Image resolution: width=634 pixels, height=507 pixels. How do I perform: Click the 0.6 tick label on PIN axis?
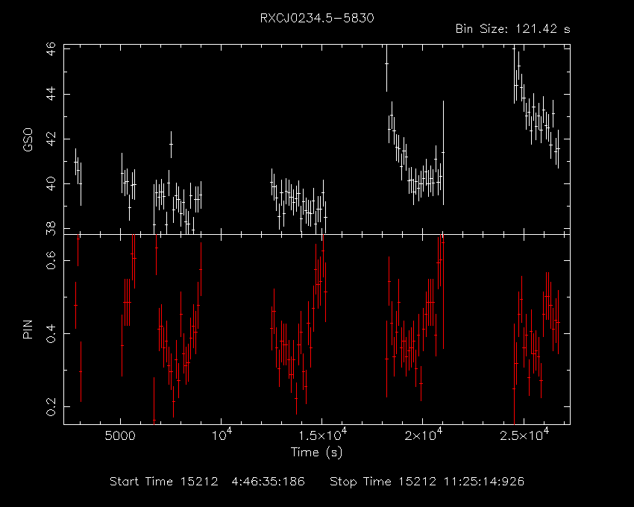click(x=51, y=260)
